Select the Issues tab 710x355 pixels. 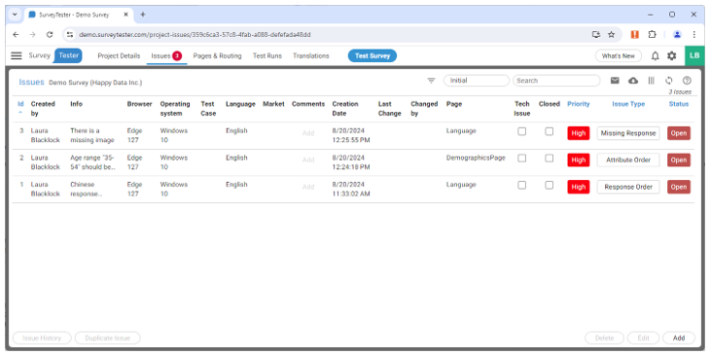(166, 56)
